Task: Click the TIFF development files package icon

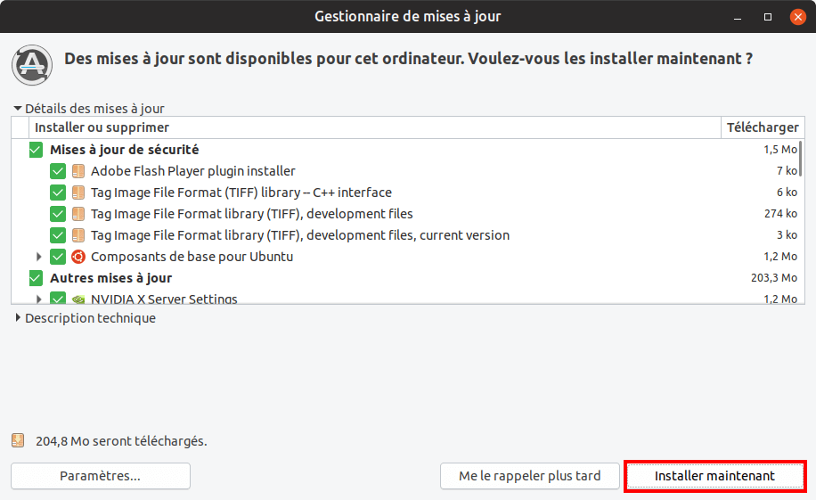Action: pos(78,214)
